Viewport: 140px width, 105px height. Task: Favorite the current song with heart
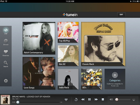coord(66,100)
